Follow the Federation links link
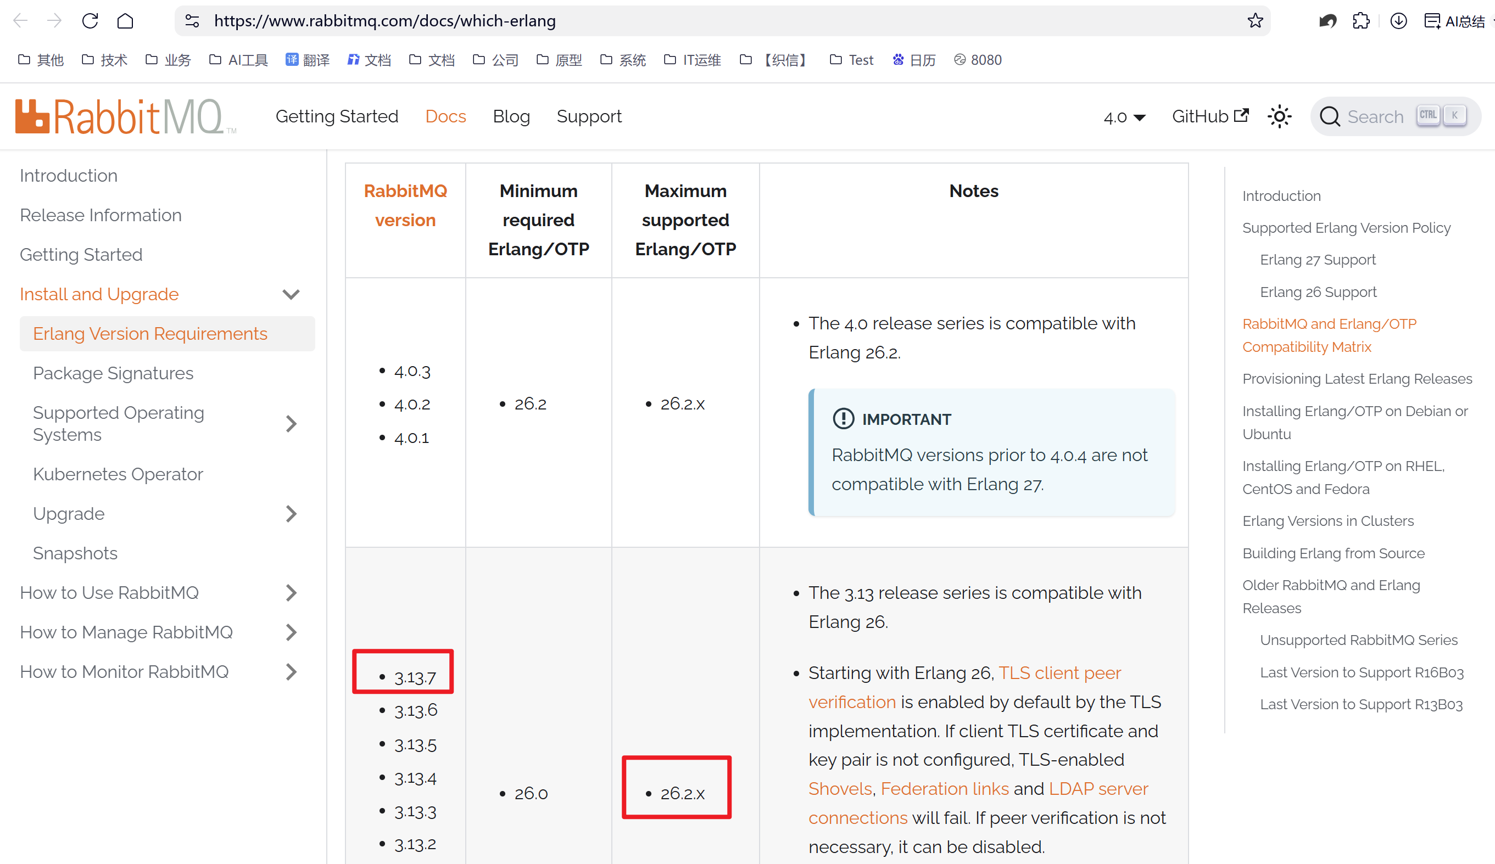 click(945, 789)
